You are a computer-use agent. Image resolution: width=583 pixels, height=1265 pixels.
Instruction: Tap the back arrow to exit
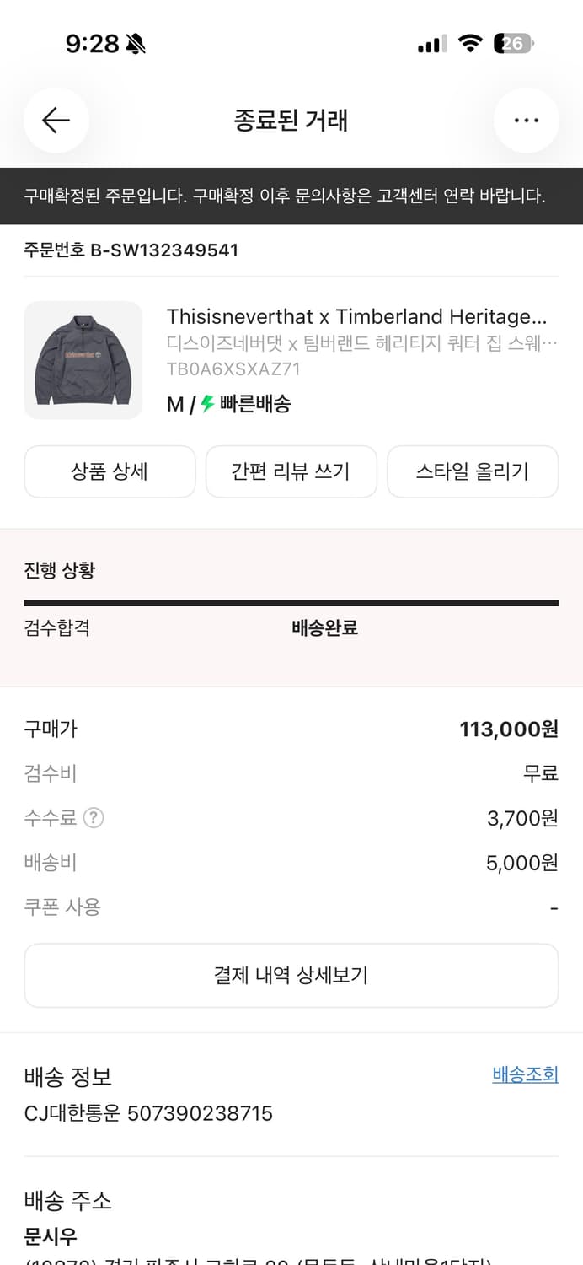click(56, 121)
